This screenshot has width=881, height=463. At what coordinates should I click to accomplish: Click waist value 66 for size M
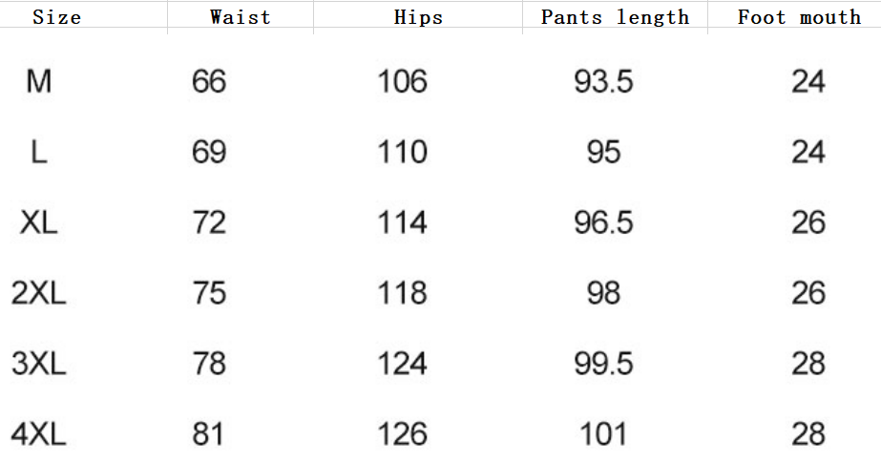209,82
